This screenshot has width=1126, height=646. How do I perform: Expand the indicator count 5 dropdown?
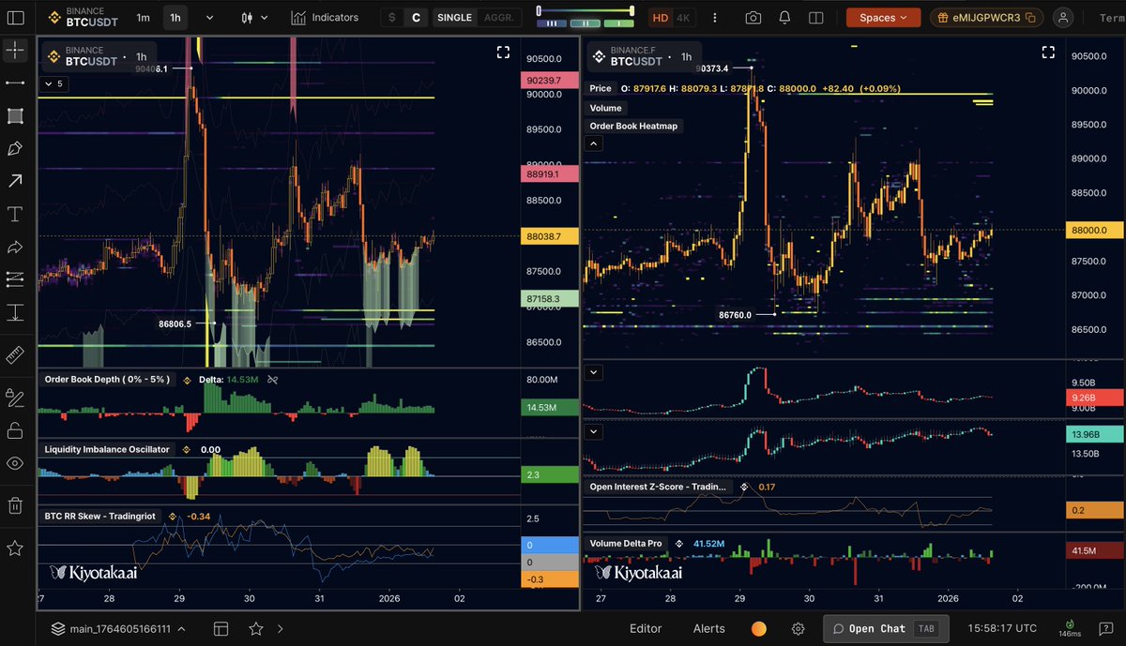(x=53, y=83)
